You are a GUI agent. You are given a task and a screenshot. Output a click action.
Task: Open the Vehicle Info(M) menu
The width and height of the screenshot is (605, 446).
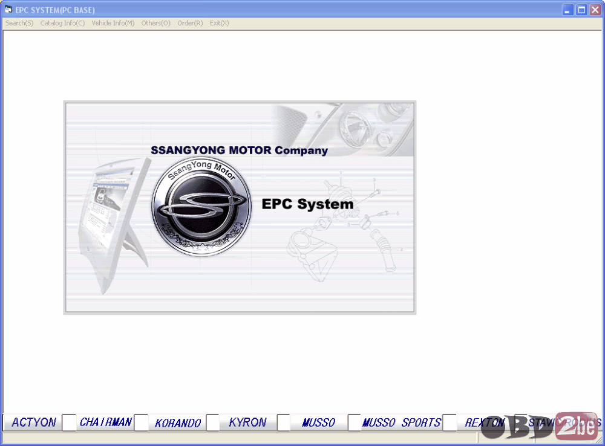click(x=113, y=23)
